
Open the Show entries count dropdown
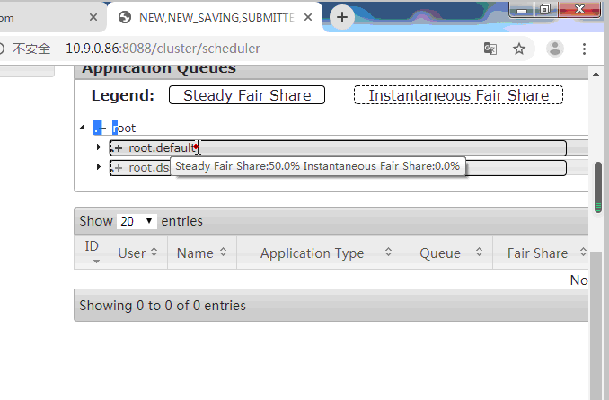click(x=137, y=221)
